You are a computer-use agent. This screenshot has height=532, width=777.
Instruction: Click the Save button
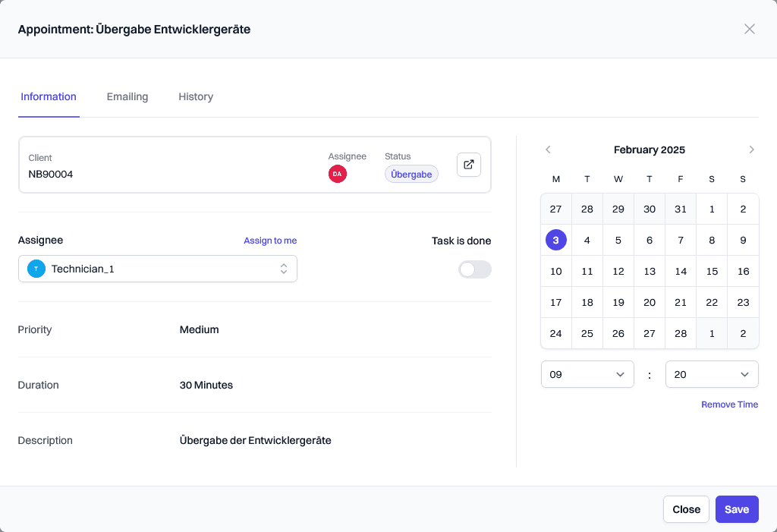736,509
